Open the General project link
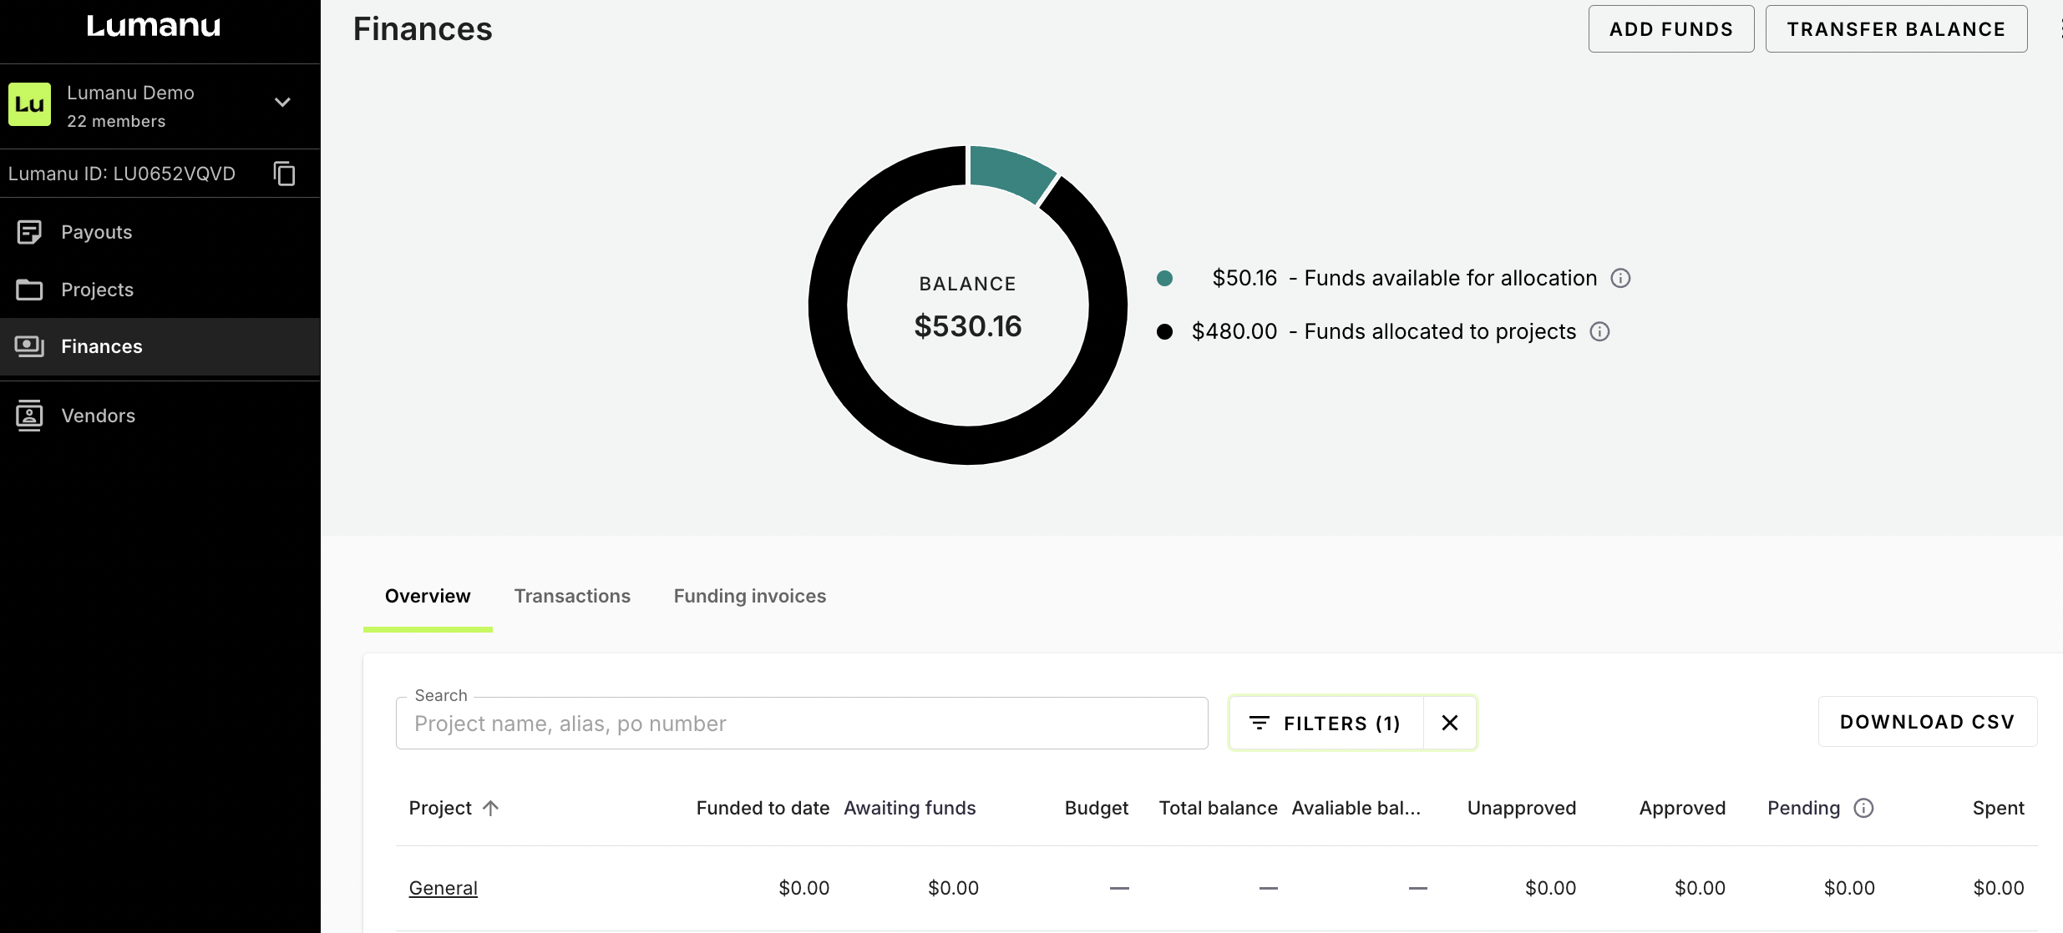Image resolution: width=2063 pixels, height=933 pixels. click(x=443, y=888)
